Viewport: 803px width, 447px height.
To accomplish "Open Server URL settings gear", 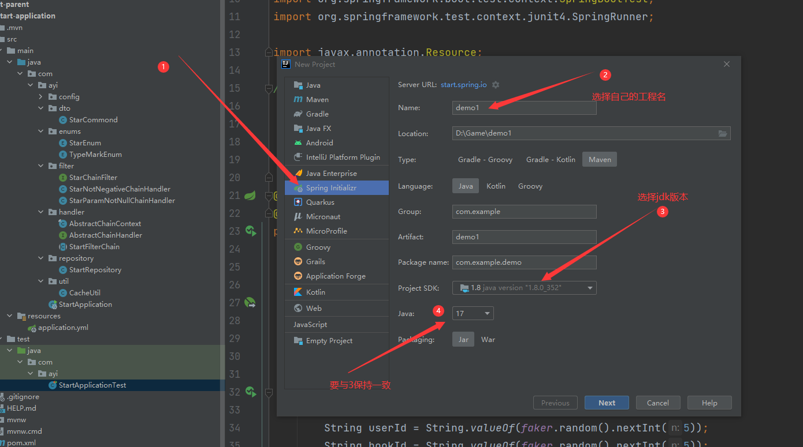I will [x=496, y=85].
